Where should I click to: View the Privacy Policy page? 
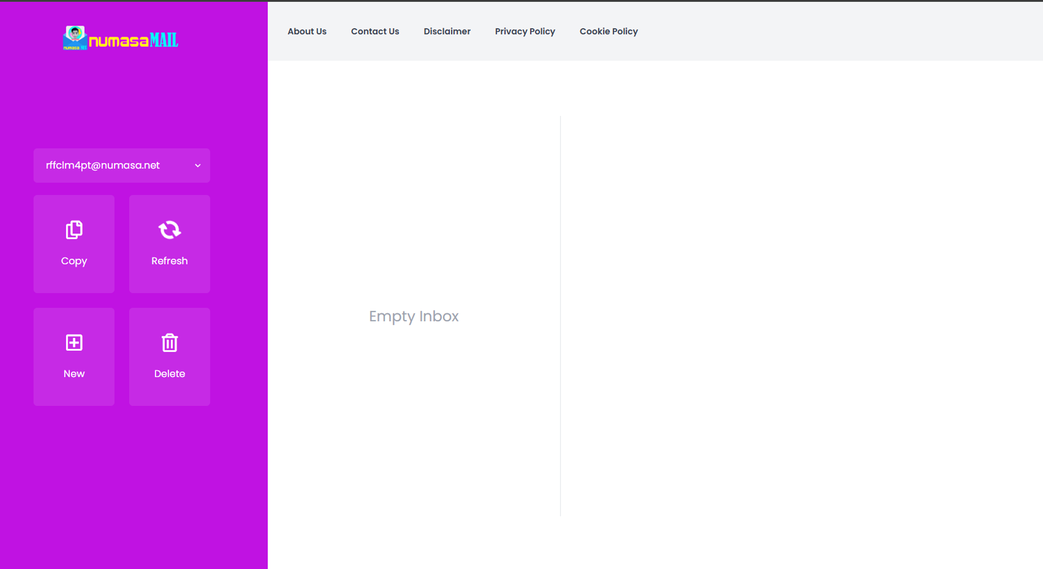click(525, 31)
